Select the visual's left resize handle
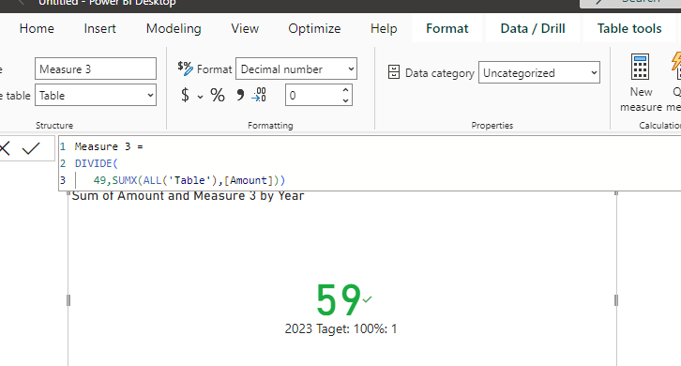This screenshot has height=366, width=681. (68, 300)
